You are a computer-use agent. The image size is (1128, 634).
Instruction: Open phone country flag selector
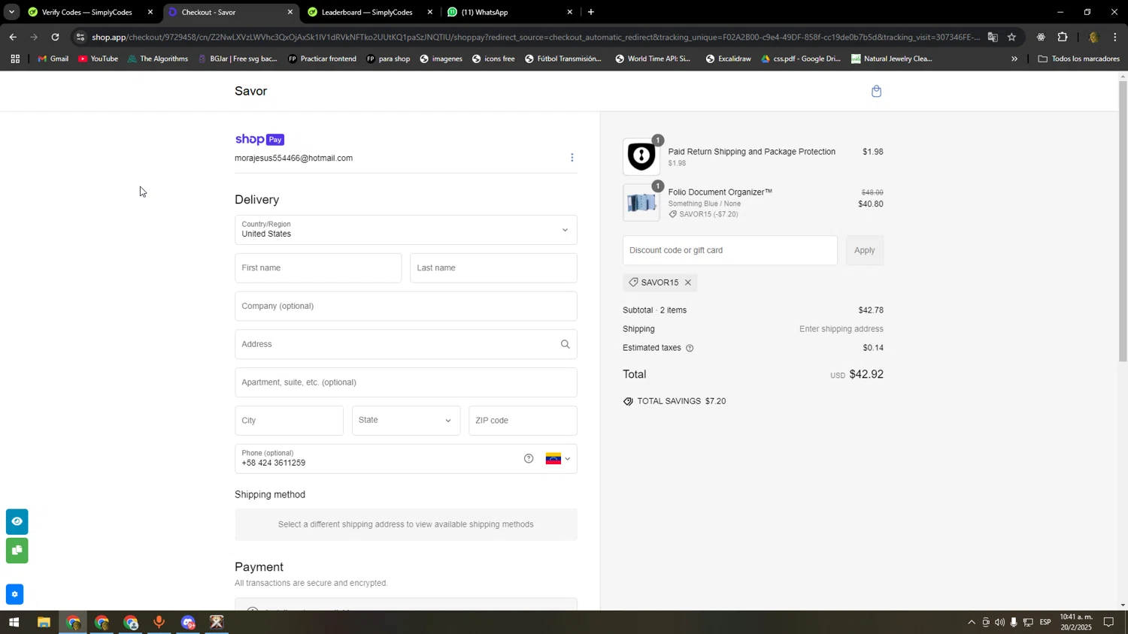pyautogui.click(x=558, y=459)
